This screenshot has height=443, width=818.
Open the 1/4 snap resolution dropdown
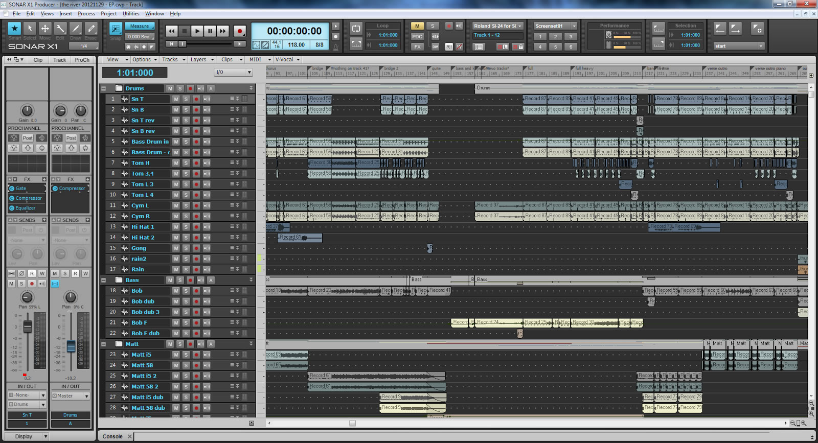point(84,46)
